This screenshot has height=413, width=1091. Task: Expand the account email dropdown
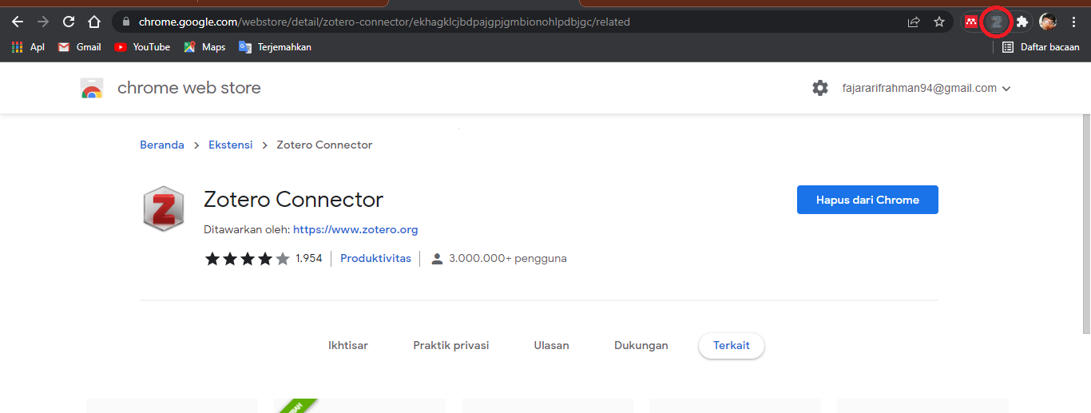coord(926,89)
